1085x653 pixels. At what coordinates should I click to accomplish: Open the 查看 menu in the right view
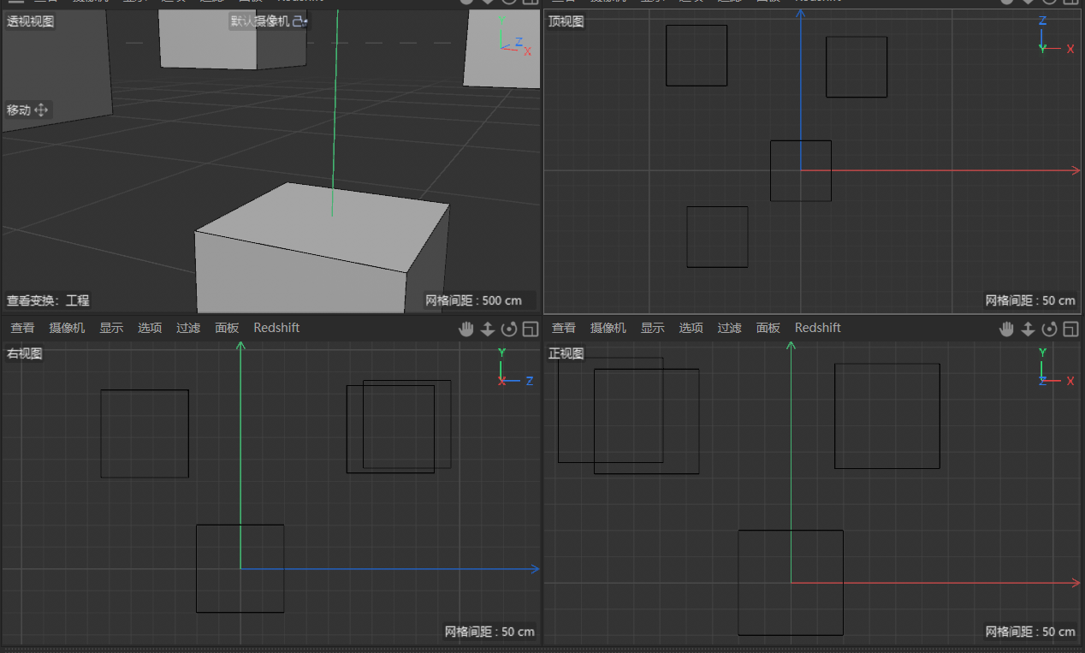pyautogui.click(x=23, y=328)
